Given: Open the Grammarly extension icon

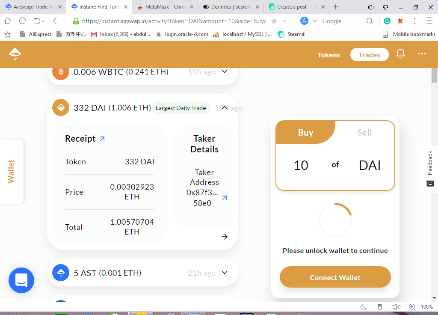Looking at the screenshot, I should pyautogui.click(x=387, y=21).
